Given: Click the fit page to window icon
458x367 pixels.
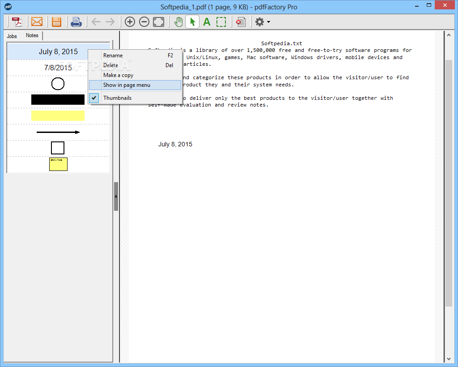Looking at the screenshot, I should tap(159, 21).
